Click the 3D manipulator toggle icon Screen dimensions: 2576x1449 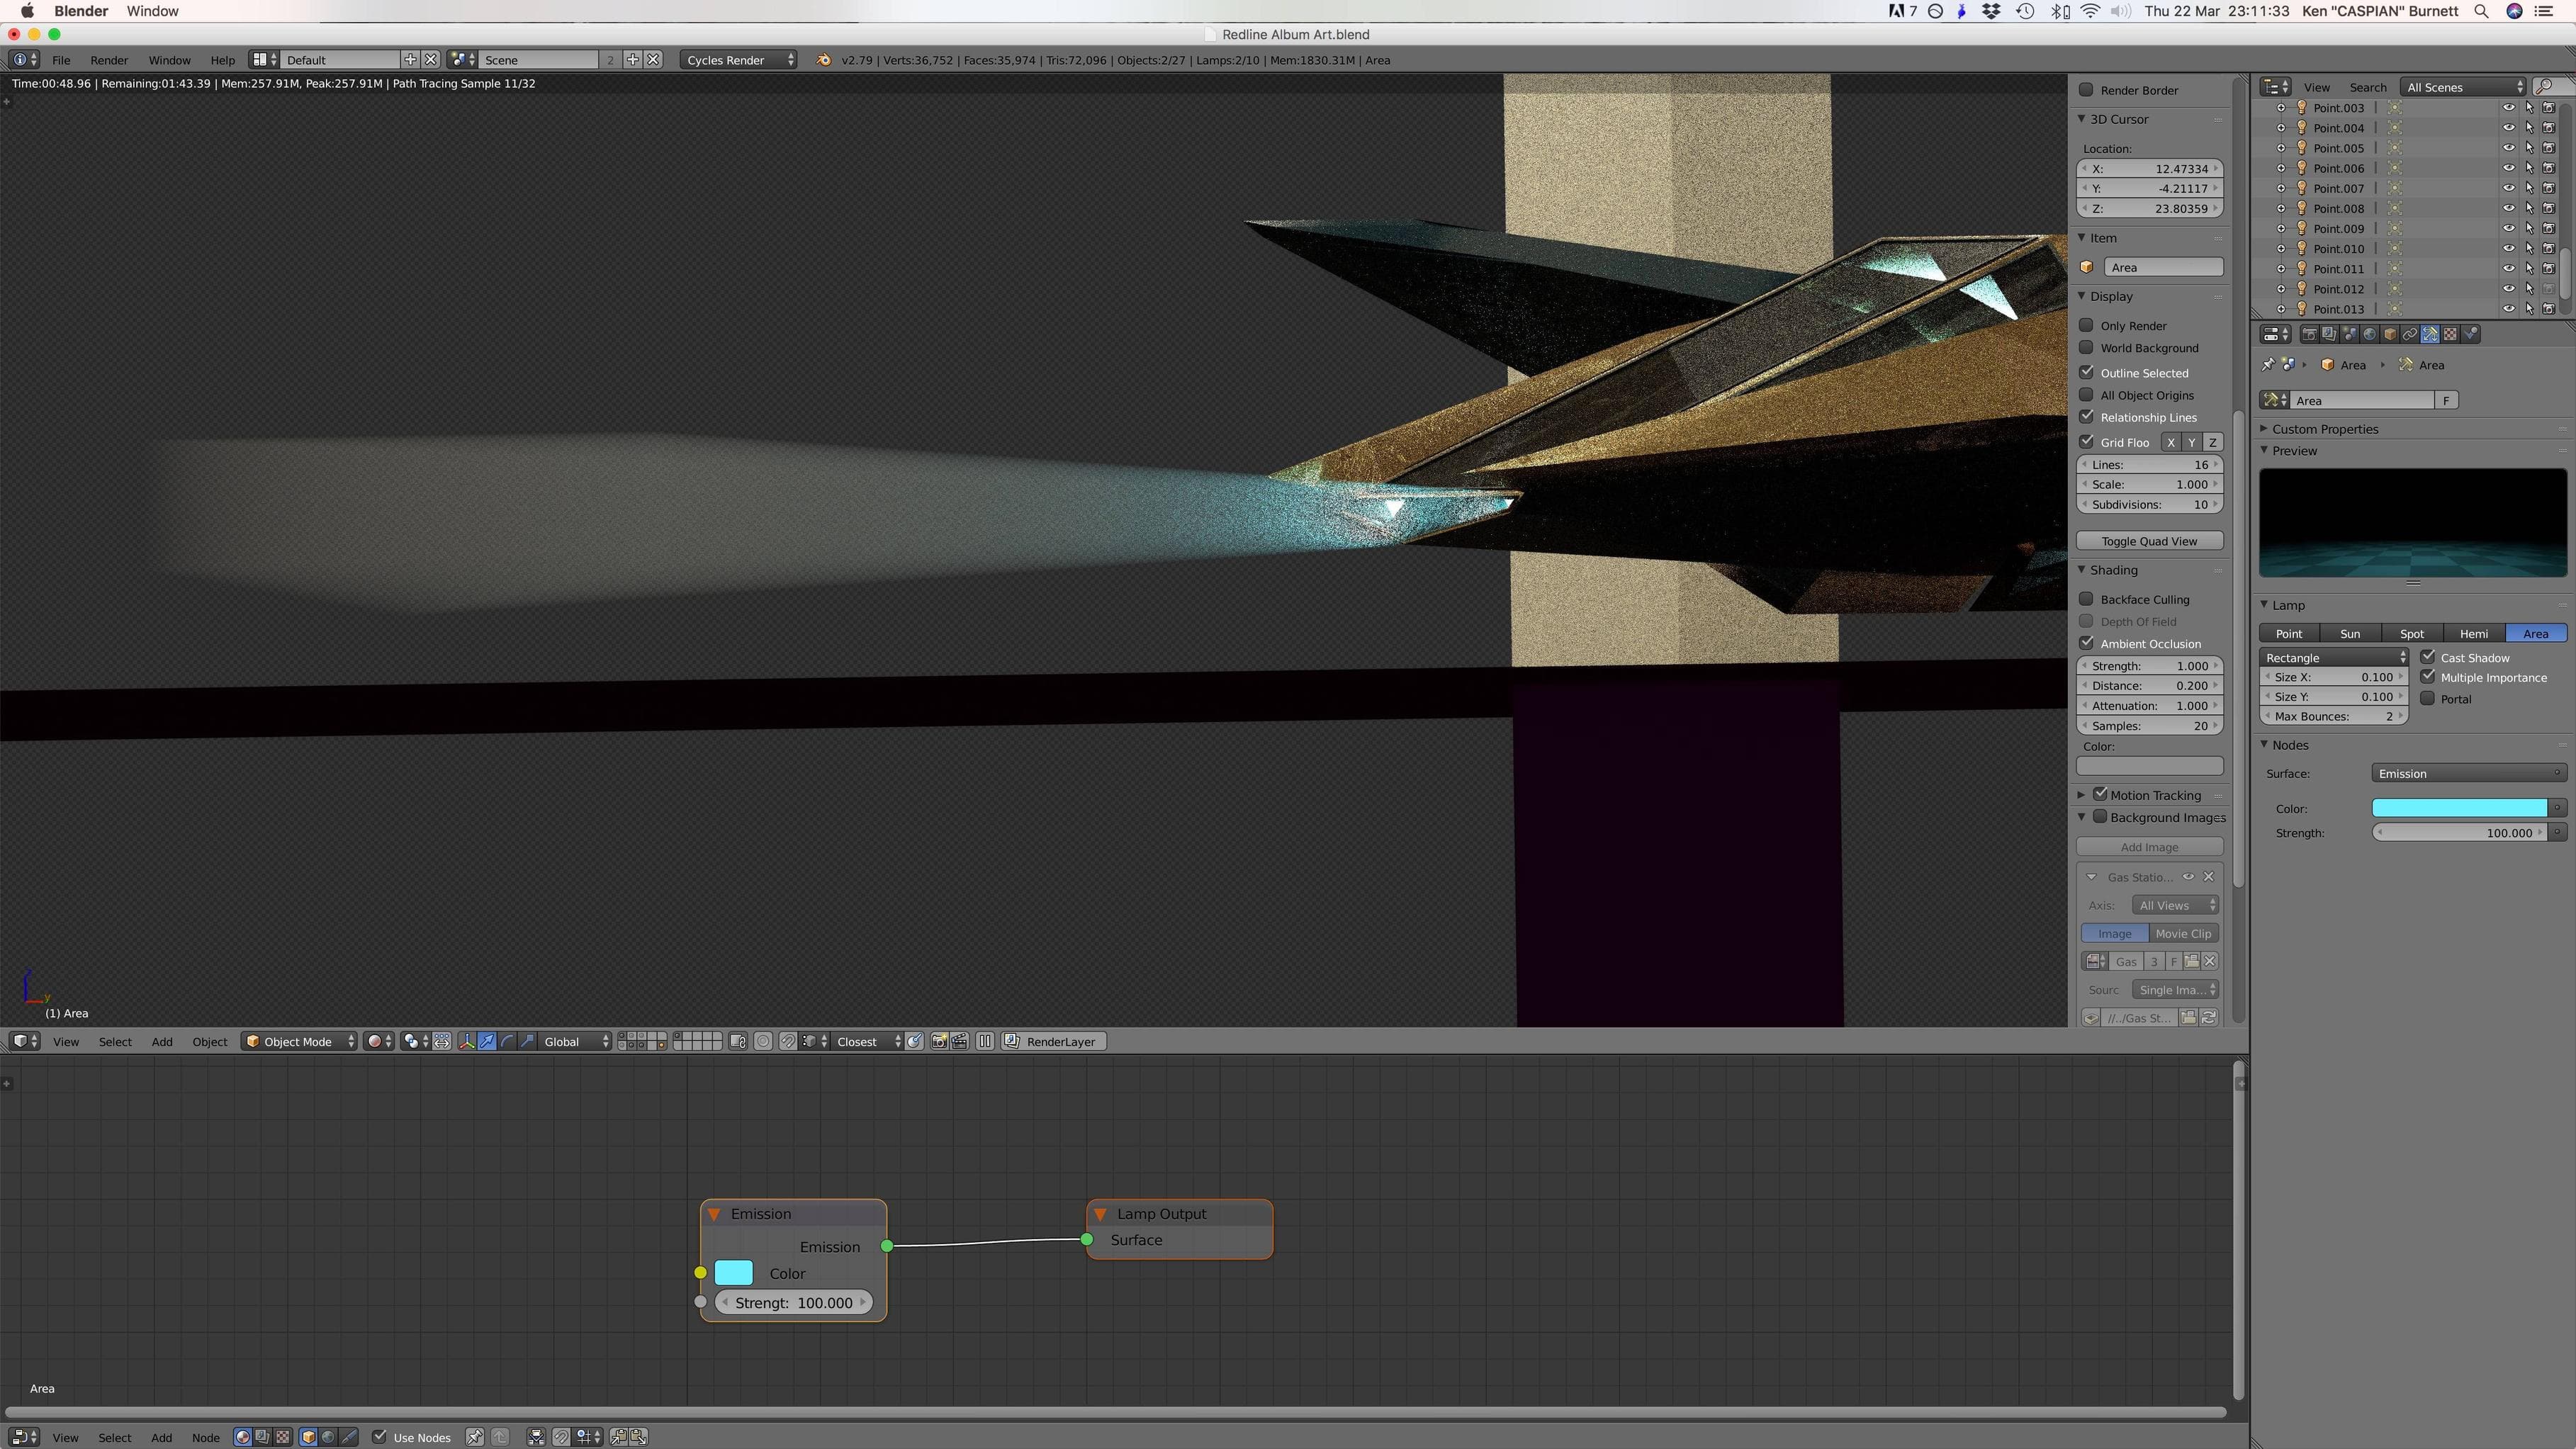467,1042
